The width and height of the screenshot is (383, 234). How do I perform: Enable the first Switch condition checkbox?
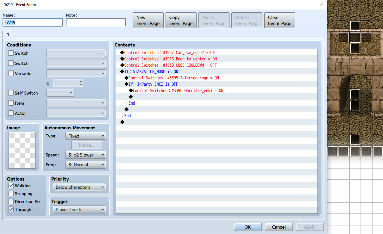pos(11,53)
